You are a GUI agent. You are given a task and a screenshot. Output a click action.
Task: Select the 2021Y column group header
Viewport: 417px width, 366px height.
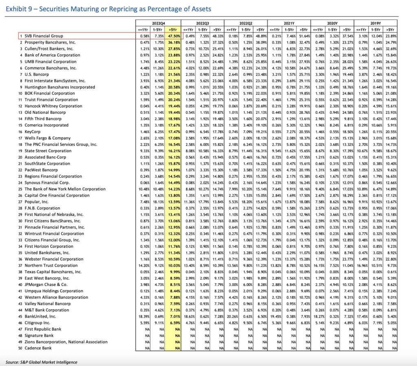(289, 23)
